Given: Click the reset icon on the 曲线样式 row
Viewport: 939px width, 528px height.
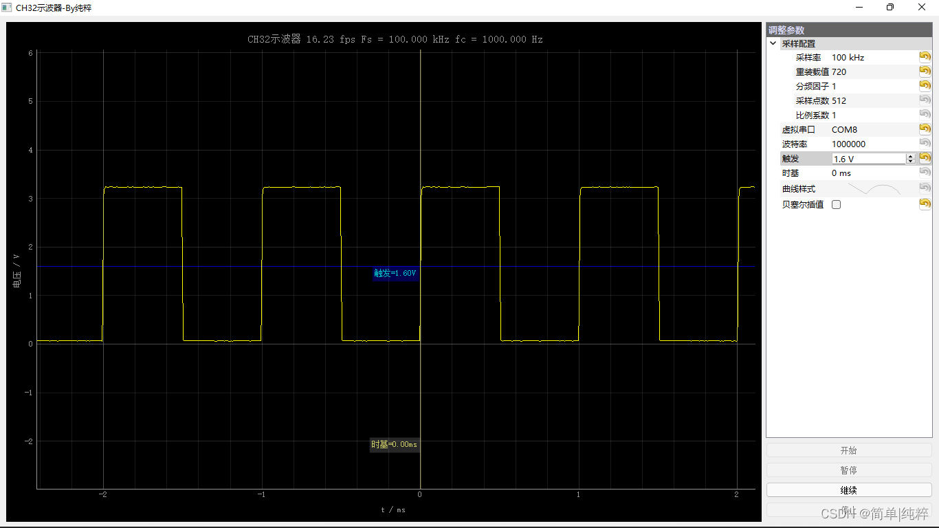Looking at the screenshot, I should [925, 188].
